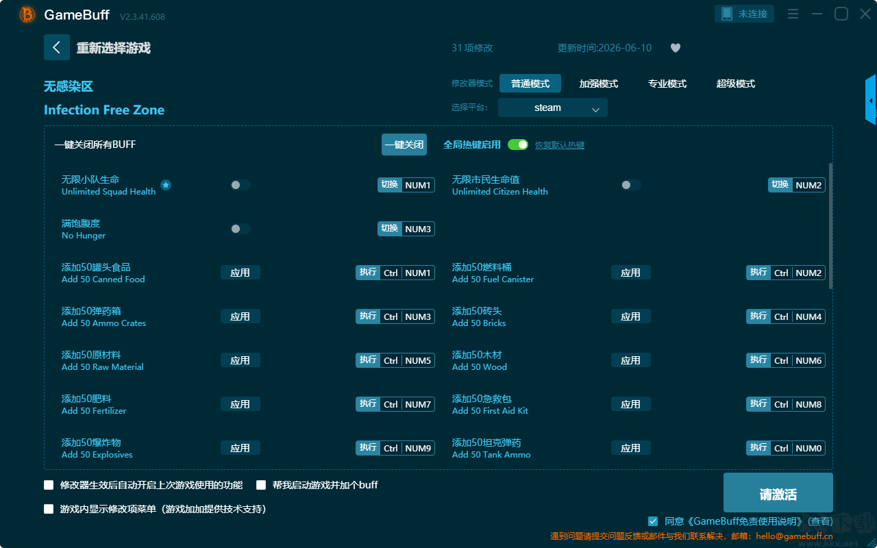Apply Add 50 Ammo Crates

tap(240, 316)
